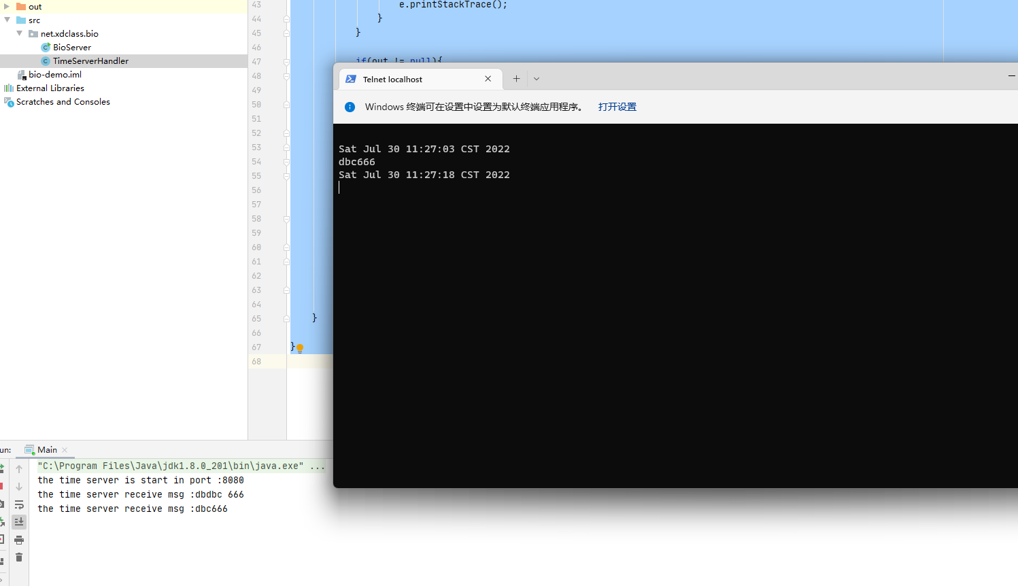Click the BioServer class icon

pyautogui.click(x=46, y=48)
